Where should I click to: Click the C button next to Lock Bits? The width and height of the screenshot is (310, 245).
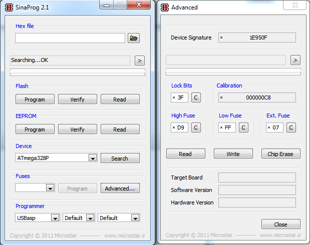(196, 97)
